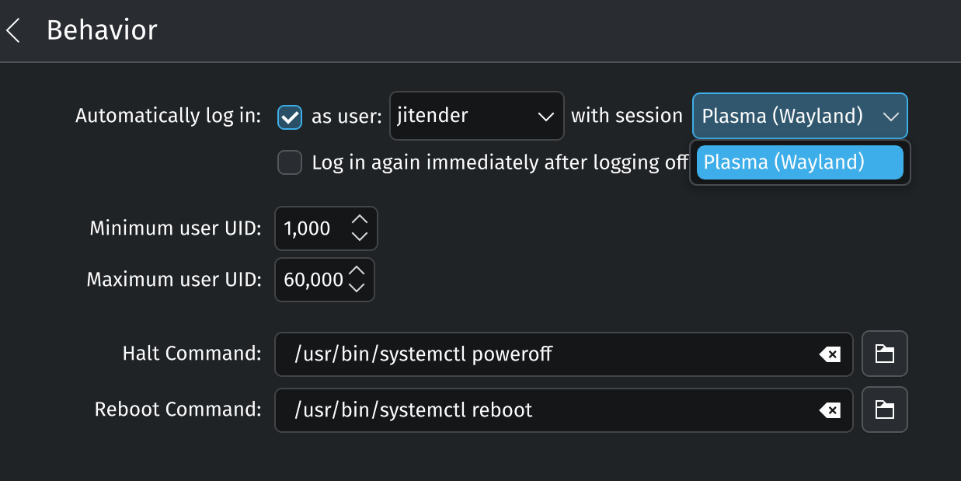
Task: Click the jitender user dropdown arrow
Action: [x=545, y=117]
